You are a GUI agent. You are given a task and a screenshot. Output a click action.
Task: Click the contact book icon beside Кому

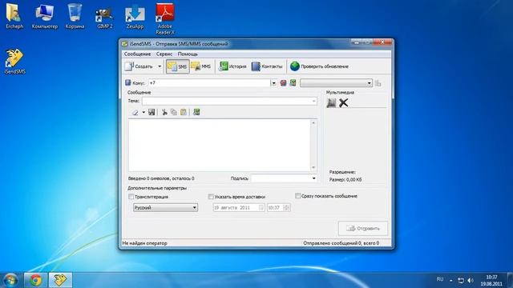[128, 83]
